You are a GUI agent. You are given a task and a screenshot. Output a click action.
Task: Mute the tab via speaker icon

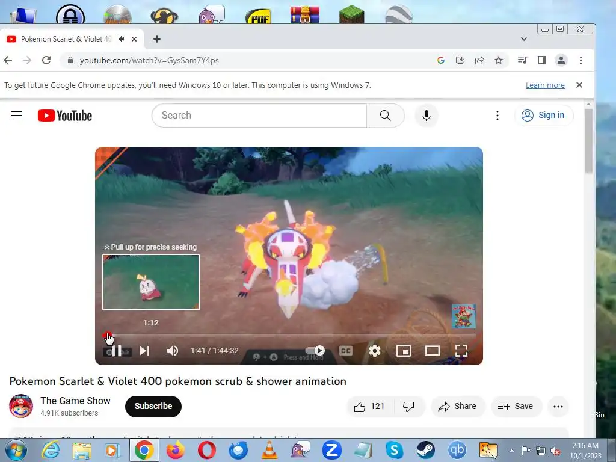[122, 39]
